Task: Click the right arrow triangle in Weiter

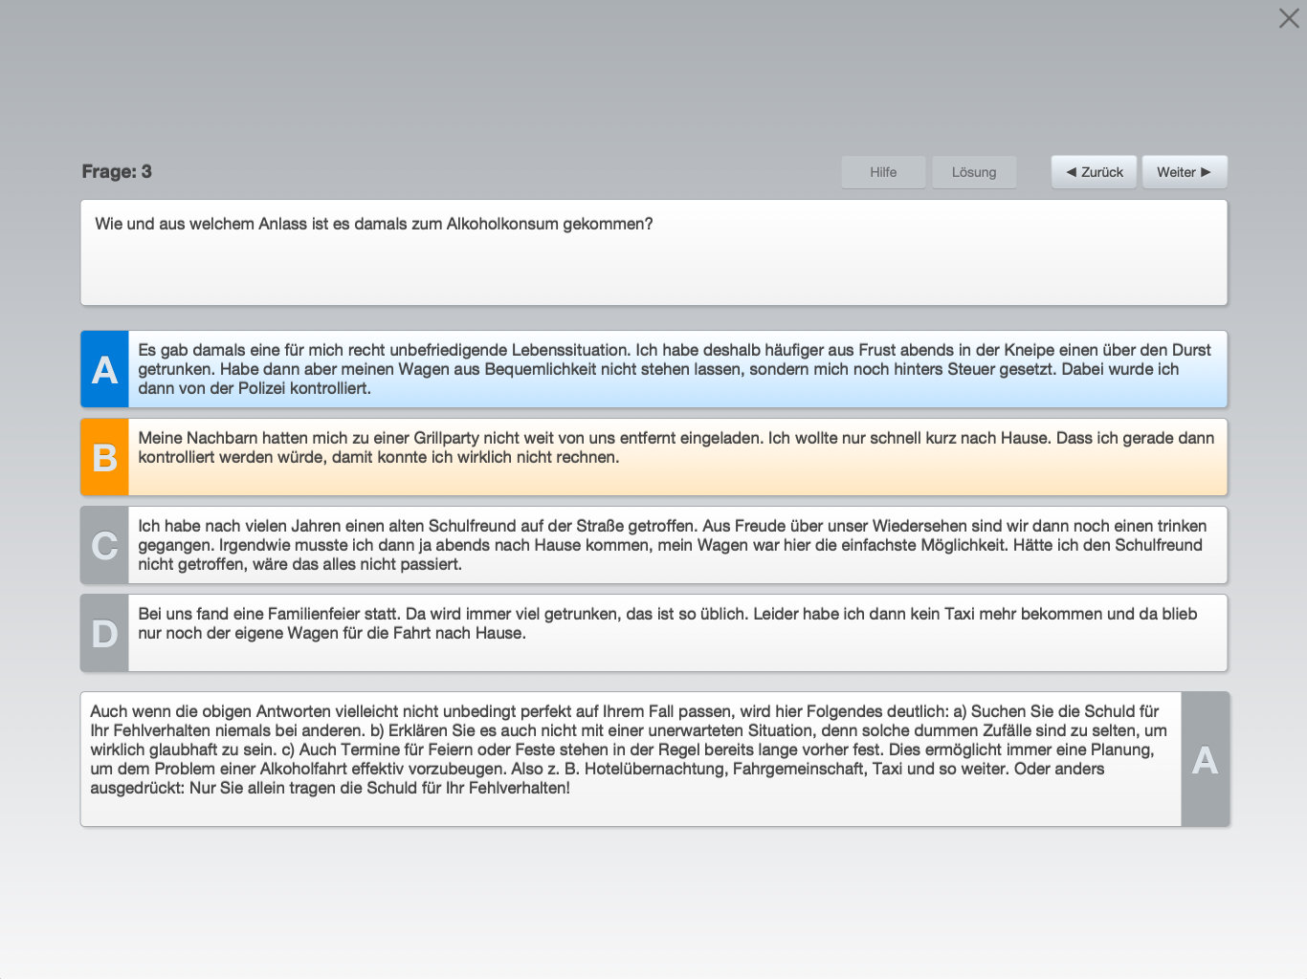Action: (1206, 172)
